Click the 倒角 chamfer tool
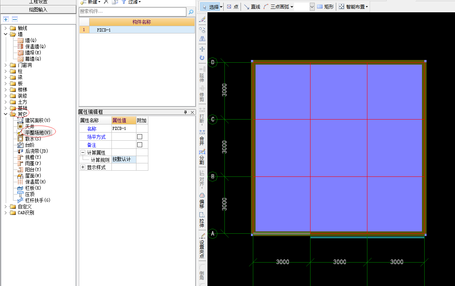455x286 pixels. [202, 272]
